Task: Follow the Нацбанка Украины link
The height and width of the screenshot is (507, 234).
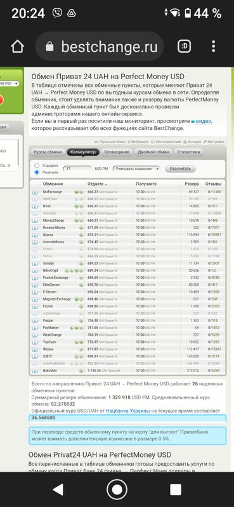Action: pos(128,411)
